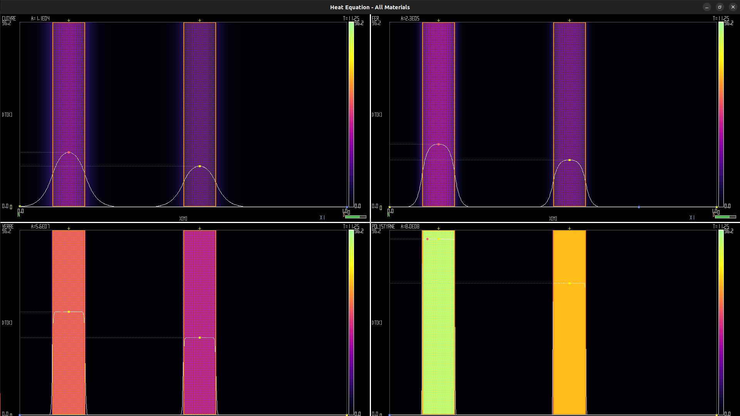This screenshot has height=416, width=740.
Task: Click the Cuivre panel color scale bar
Action: tap(351, 114)
